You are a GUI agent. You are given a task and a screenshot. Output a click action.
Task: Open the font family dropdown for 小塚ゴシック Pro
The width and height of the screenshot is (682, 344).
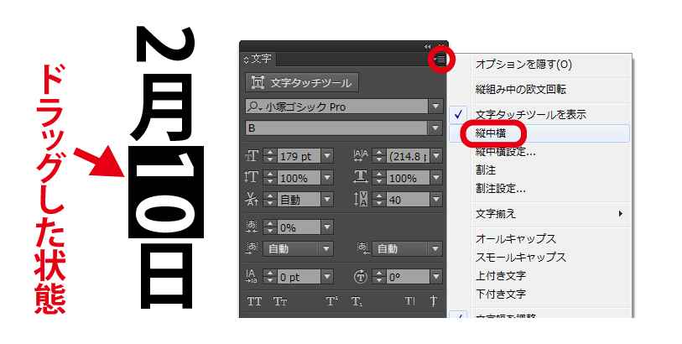[436, 107]
